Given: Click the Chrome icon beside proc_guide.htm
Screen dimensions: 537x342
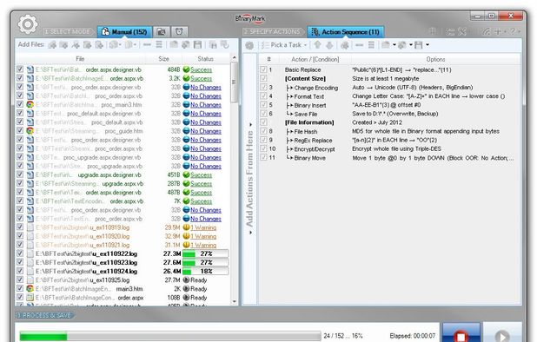Looking at the screenshot, I should click(30, 131).
